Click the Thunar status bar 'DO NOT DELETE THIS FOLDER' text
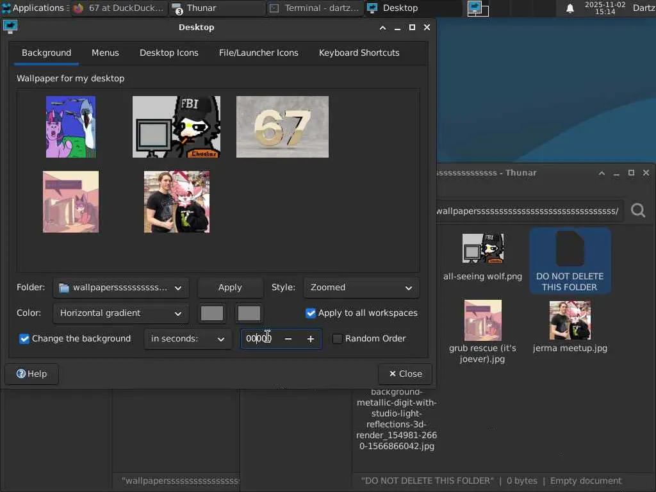 point(427,480)
